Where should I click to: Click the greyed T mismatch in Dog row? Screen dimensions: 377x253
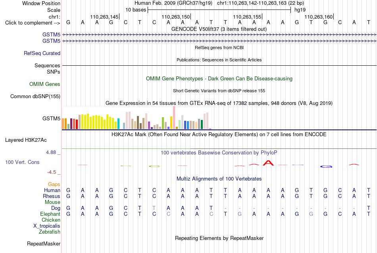coord(154,208)
